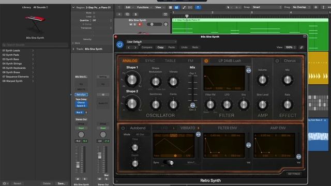This screenshot has width=331, height=186.
Task: Click the Autobend Time knob
Action: (135, 147)
